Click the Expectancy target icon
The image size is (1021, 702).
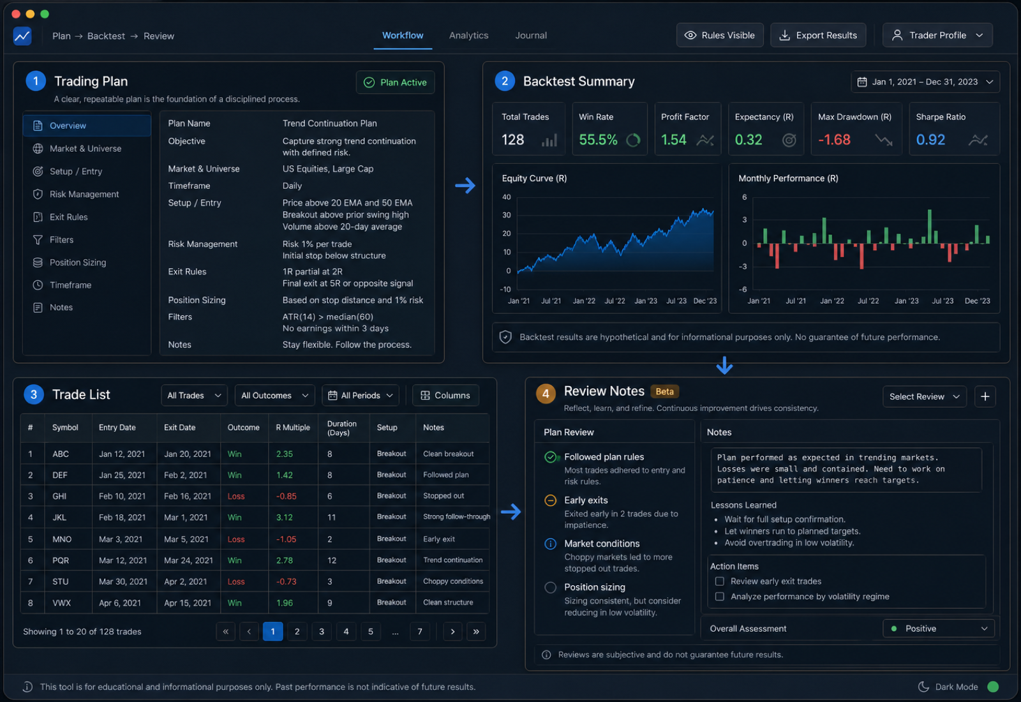click(x=789, y=140)
